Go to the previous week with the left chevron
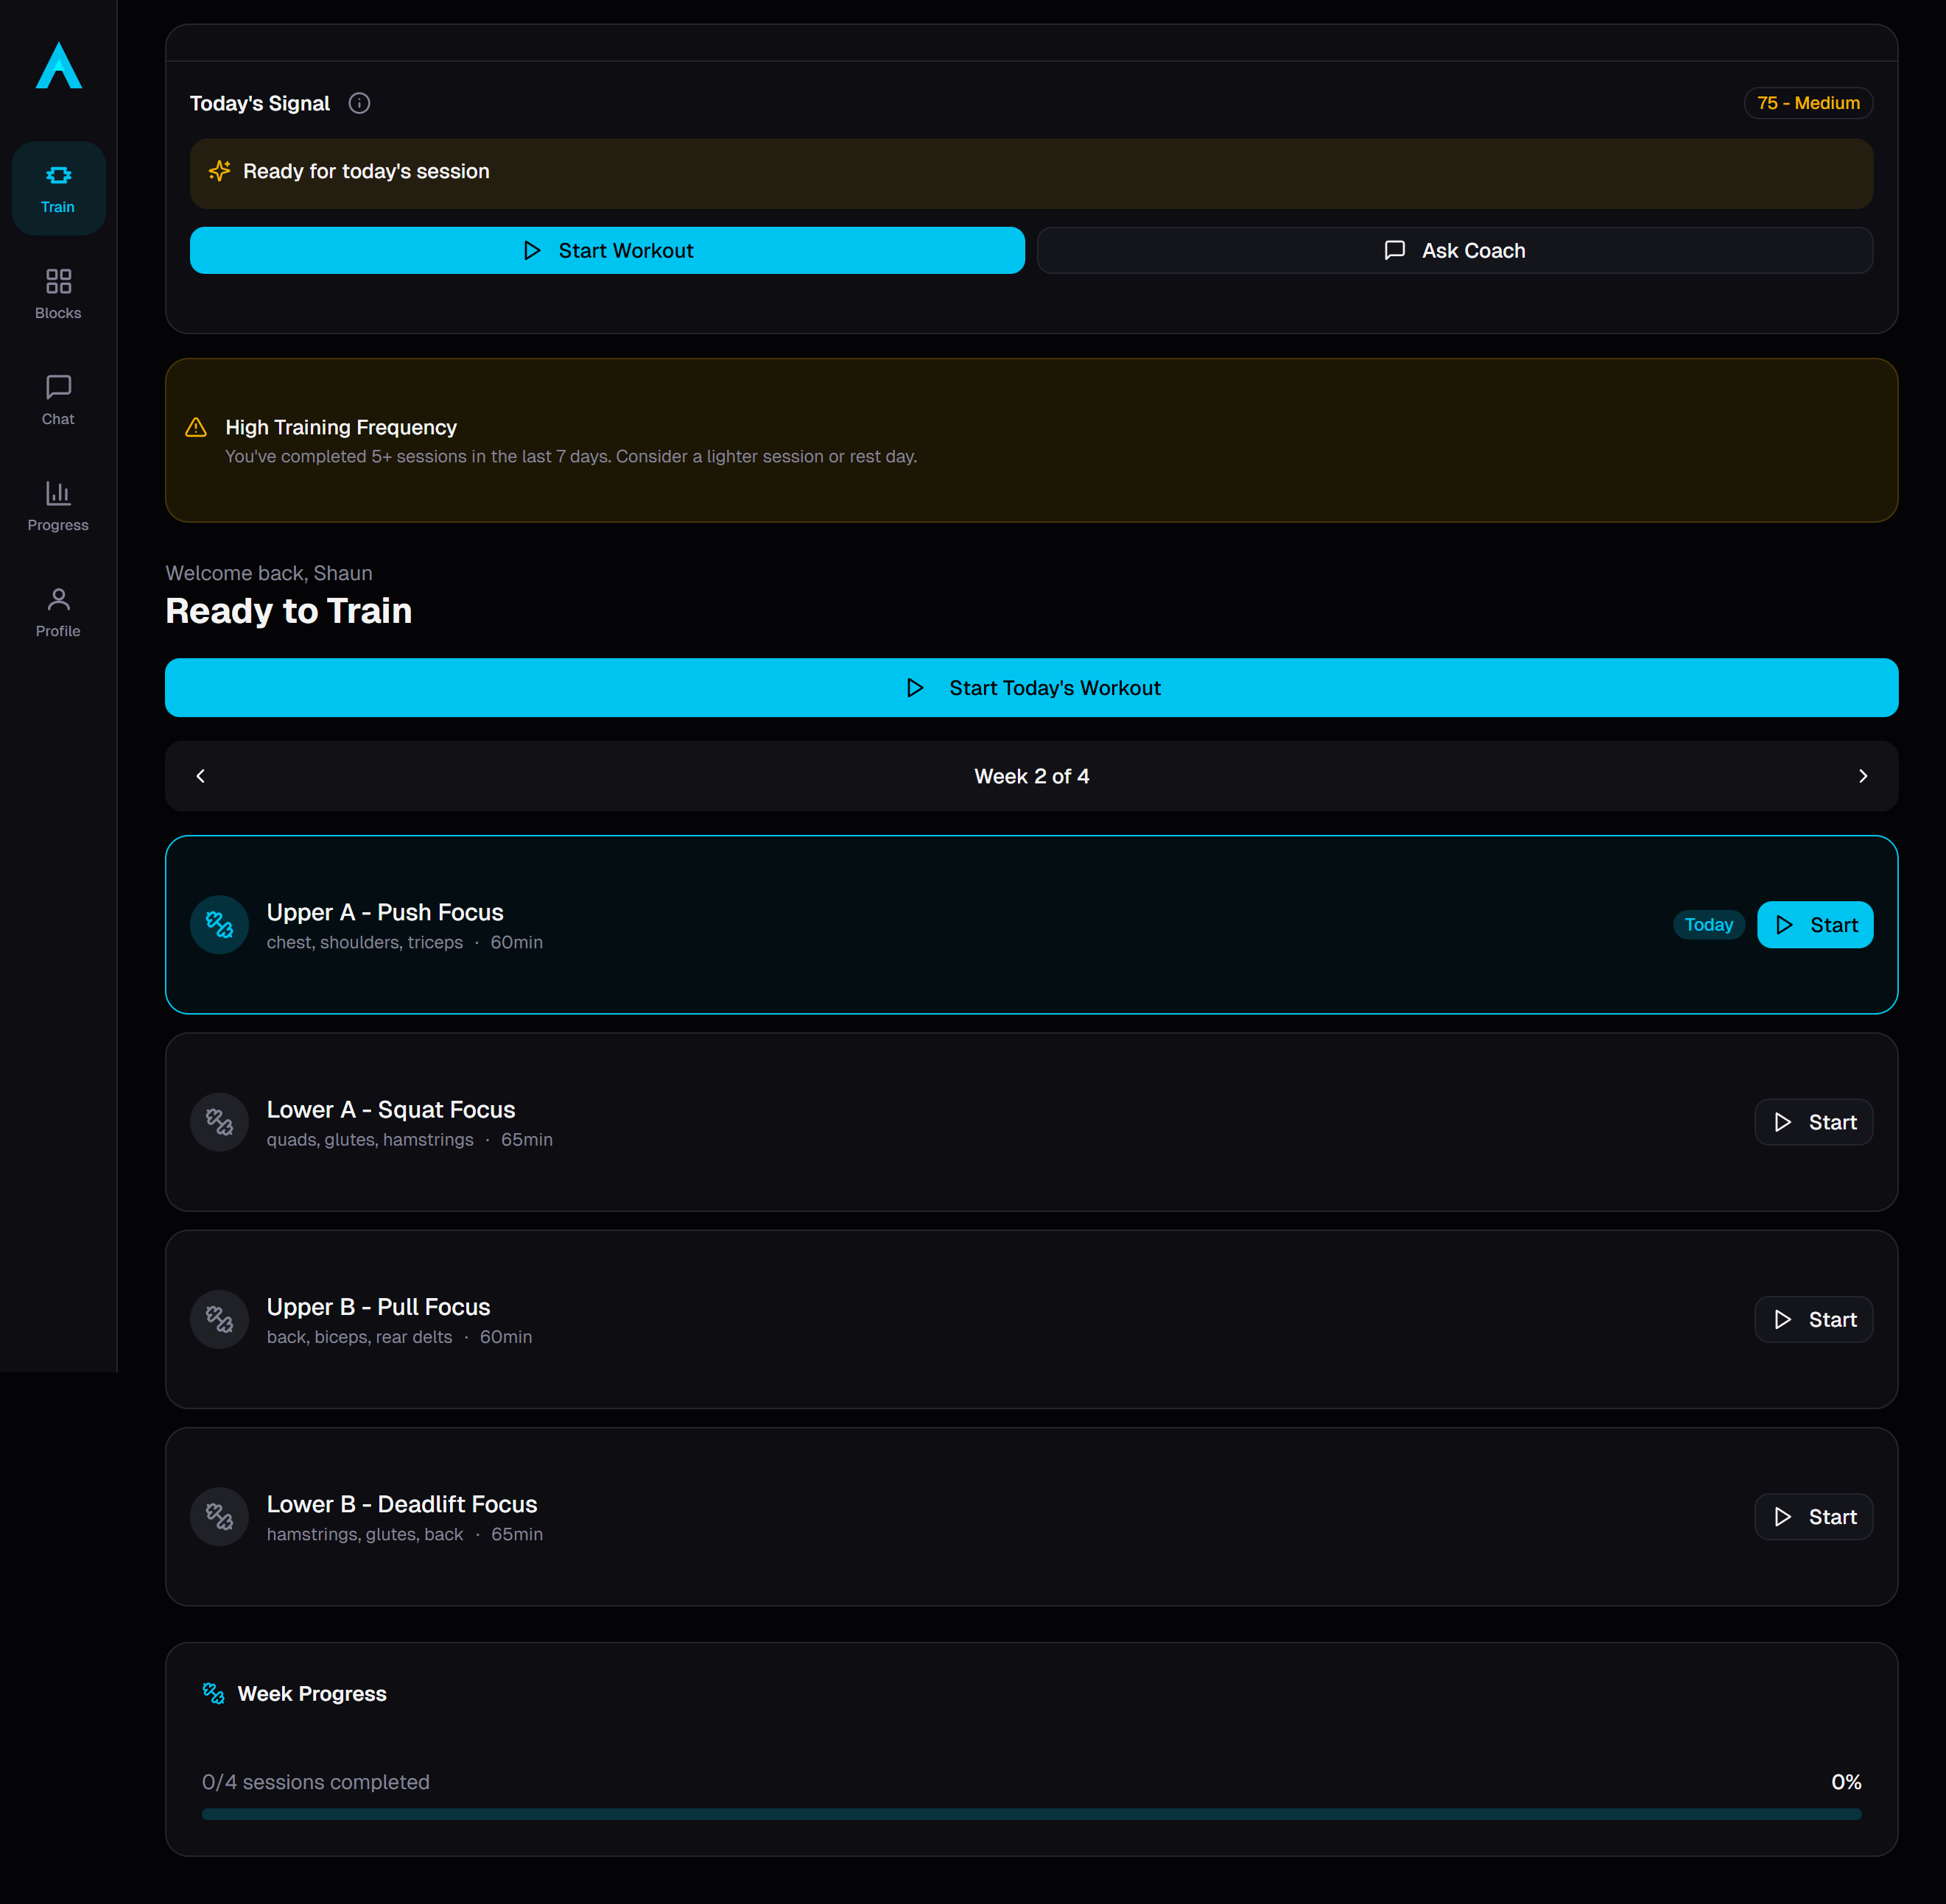1946x1904 pixels. click(x=200, y=775)
